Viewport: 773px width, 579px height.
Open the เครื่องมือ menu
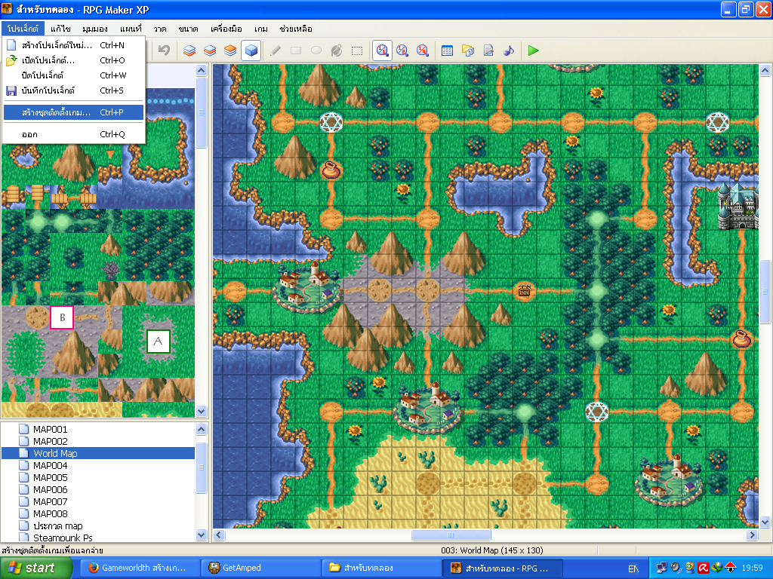[x=226, y=29]
